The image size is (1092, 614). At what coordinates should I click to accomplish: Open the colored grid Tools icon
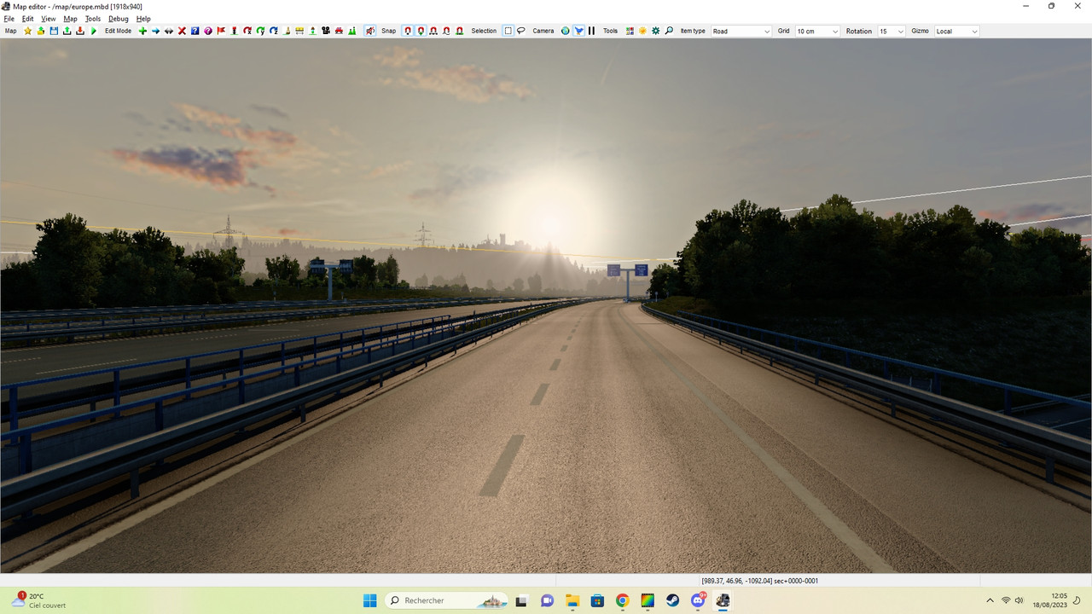point(630,31)
